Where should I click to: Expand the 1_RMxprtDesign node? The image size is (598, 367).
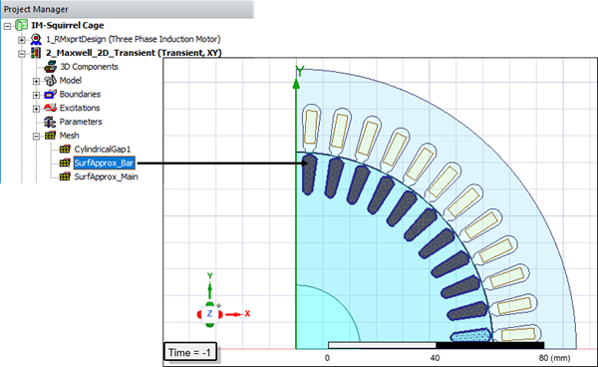(22, 40)
